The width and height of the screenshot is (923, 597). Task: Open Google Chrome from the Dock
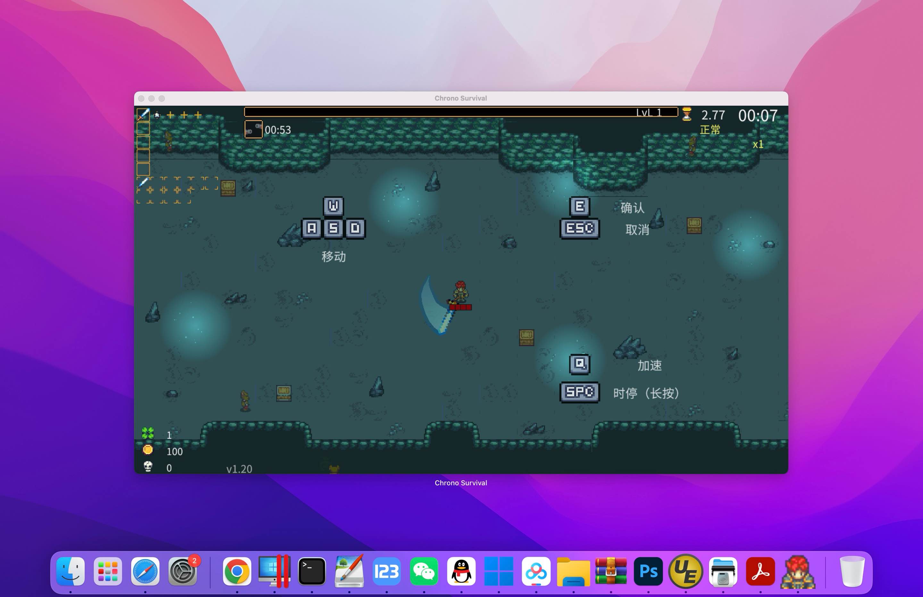pyautogui.click(x=237, y=571)
